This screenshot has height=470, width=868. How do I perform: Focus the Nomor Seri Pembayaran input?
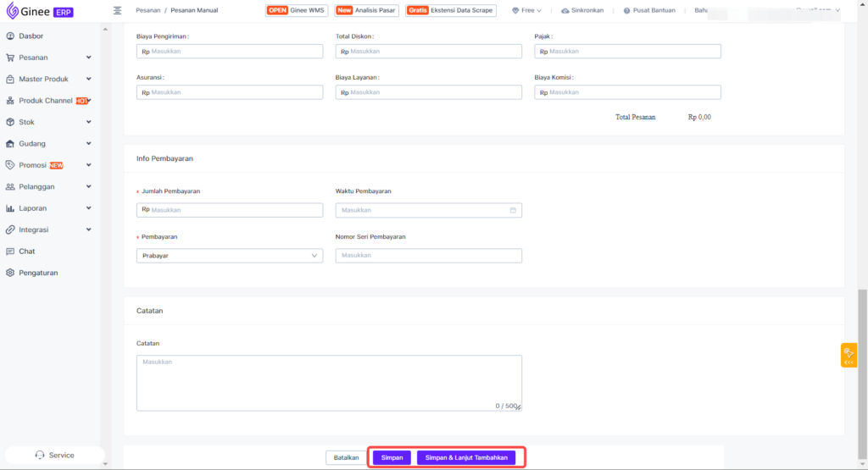point(428,256)
